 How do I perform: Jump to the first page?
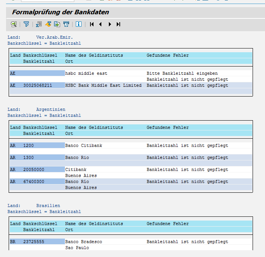(92, 24)
